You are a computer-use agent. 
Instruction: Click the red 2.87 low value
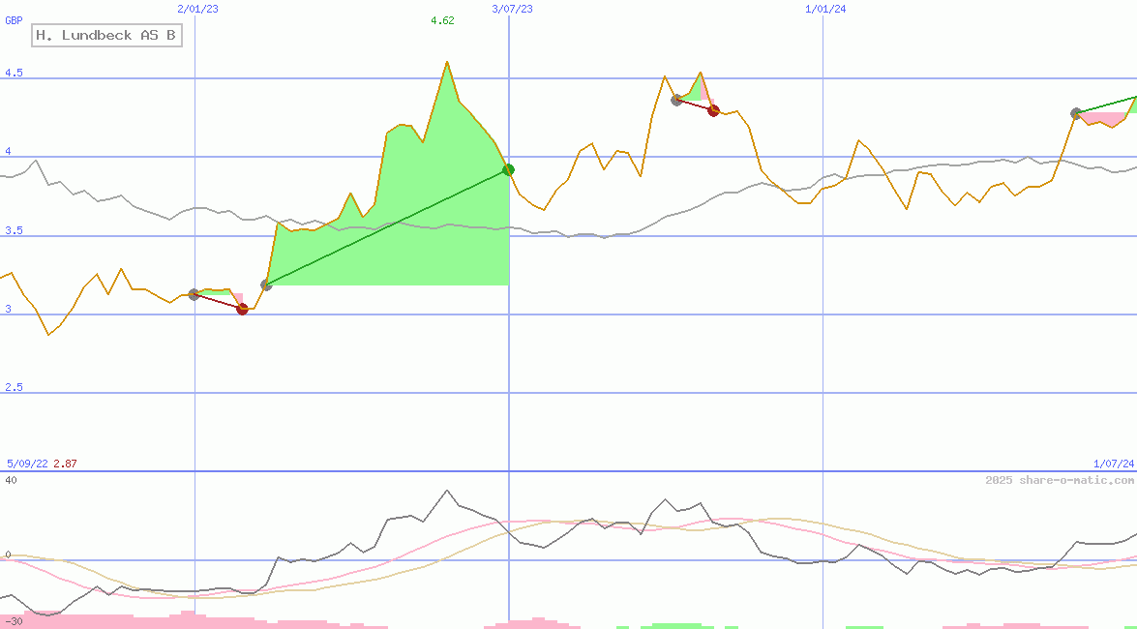coord(65,464)
